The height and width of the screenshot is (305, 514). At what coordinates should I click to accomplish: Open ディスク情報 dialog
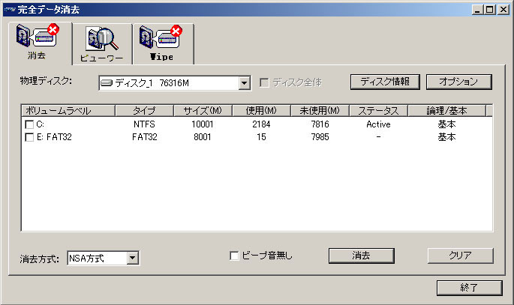pyautogui.click(x=385, y=82)
